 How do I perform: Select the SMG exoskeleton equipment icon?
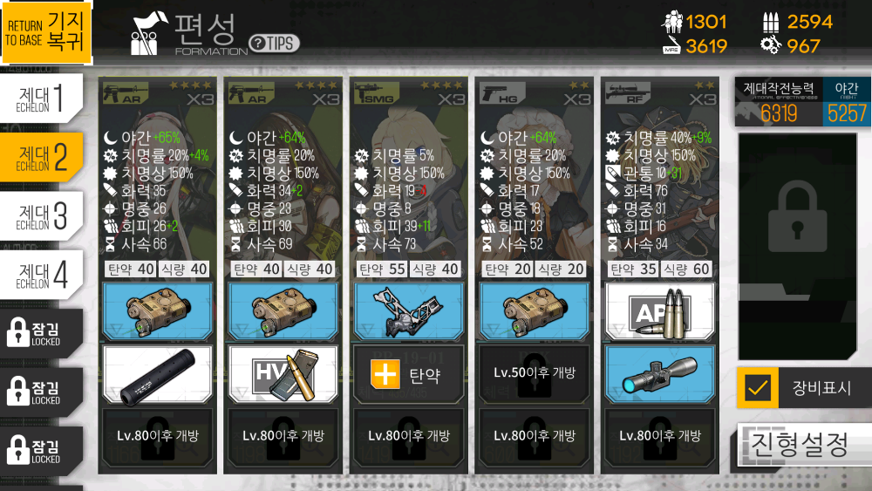(x=409, y=312)
